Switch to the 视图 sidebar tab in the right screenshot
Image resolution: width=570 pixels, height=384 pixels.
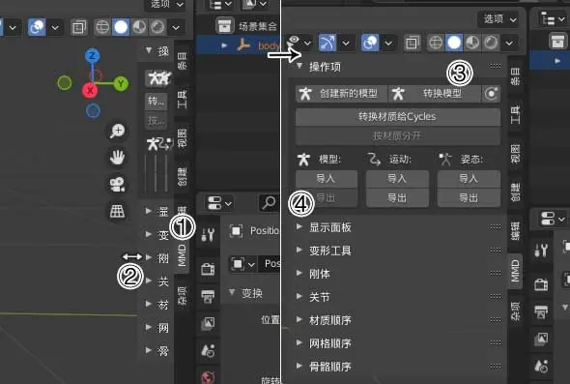515,153
